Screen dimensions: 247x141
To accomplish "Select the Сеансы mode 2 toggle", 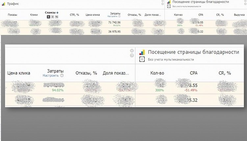I will coord(53,17).
